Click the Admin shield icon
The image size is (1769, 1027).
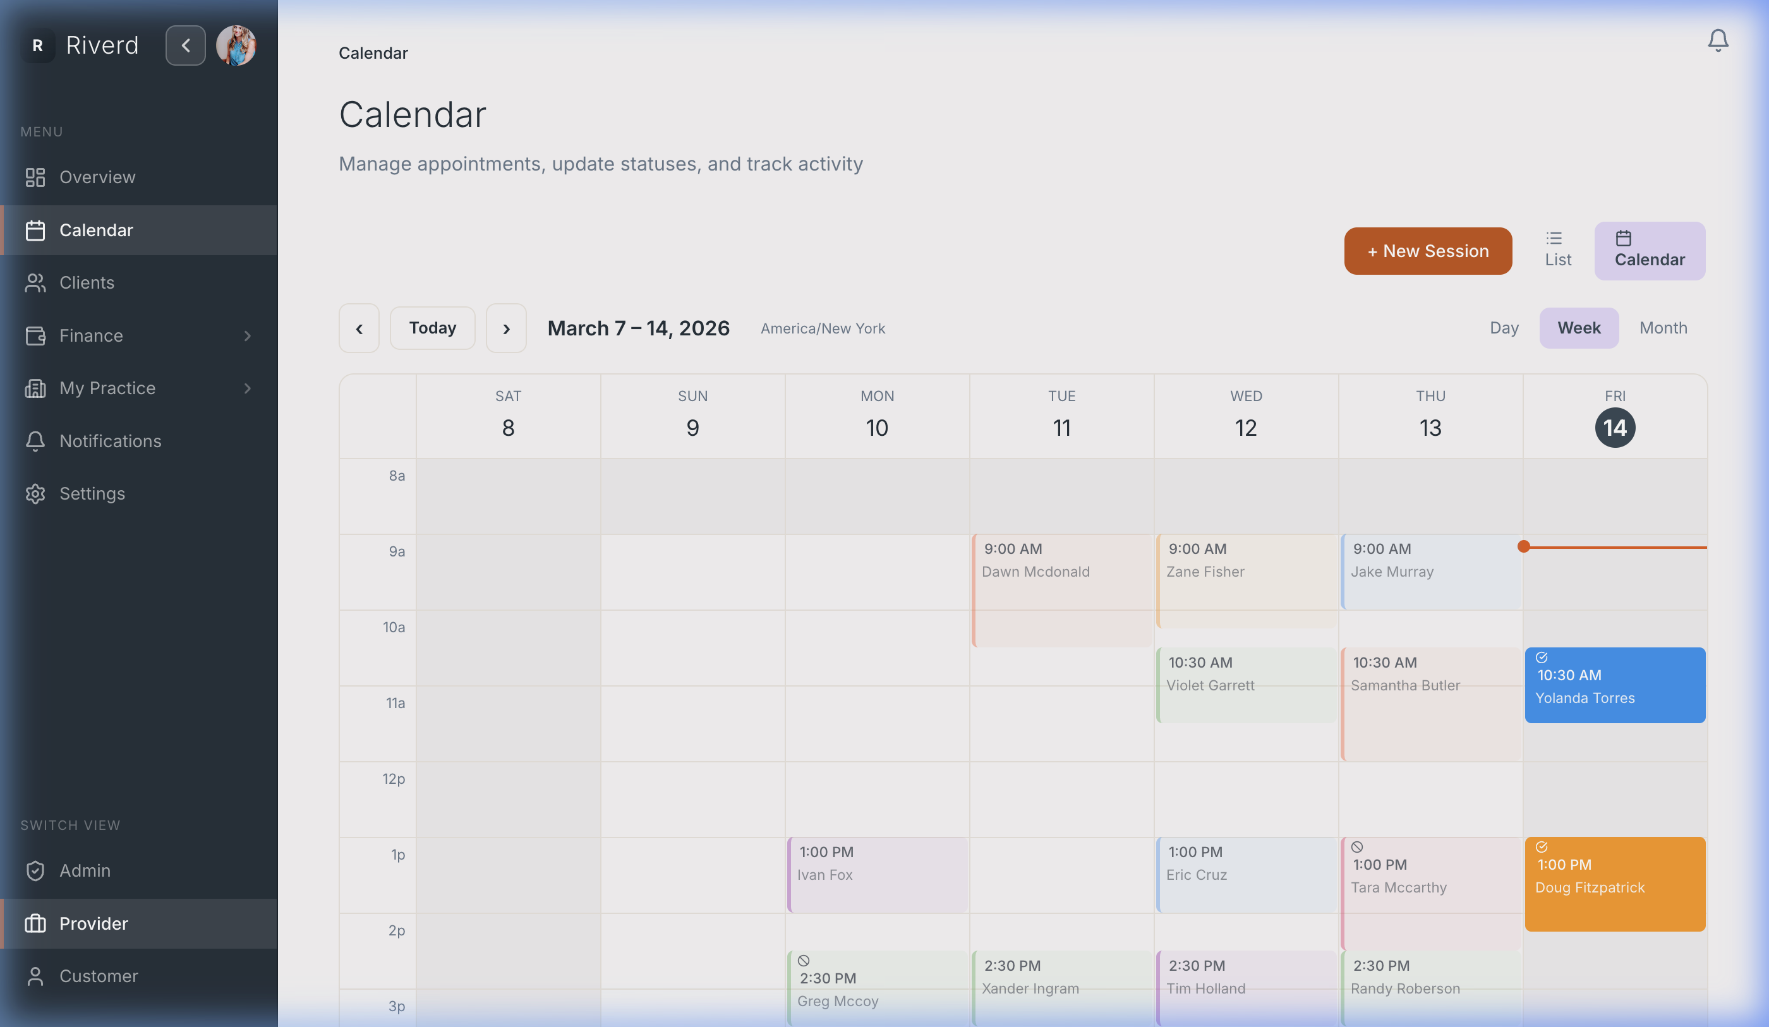coord(36,870)
